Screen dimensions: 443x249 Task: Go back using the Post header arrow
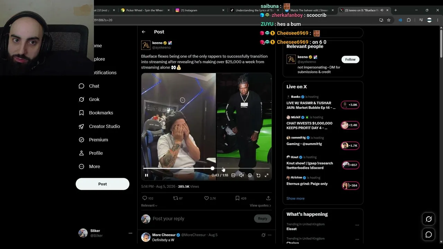tap(144, 32)
